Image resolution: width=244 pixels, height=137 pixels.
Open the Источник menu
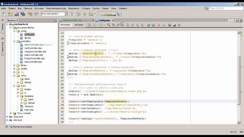[39, 8]
